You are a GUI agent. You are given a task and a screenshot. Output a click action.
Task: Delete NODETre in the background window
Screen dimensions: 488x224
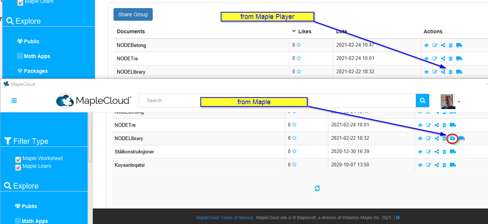[x=451, y=58]
